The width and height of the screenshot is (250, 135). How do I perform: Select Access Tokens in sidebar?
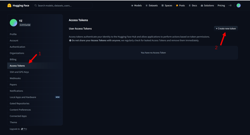pos(17,66)
